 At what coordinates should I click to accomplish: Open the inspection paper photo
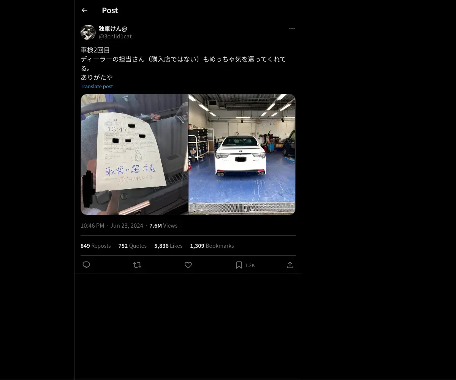134,154
